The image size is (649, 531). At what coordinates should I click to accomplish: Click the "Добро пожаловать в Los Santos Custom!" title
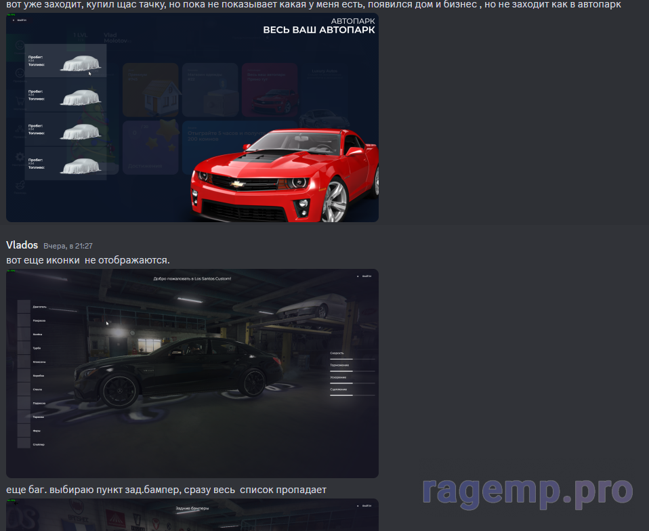click(192, 278)
